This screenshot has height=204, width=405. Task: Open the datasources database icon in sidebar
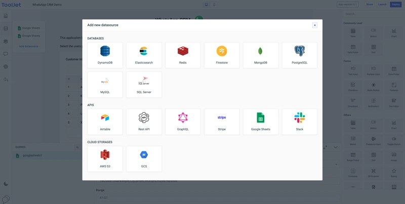(6, 28)
